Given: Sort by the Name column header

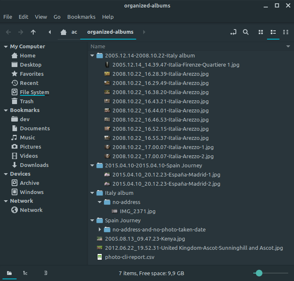Looking at the screenshot, I should point(98,47).
